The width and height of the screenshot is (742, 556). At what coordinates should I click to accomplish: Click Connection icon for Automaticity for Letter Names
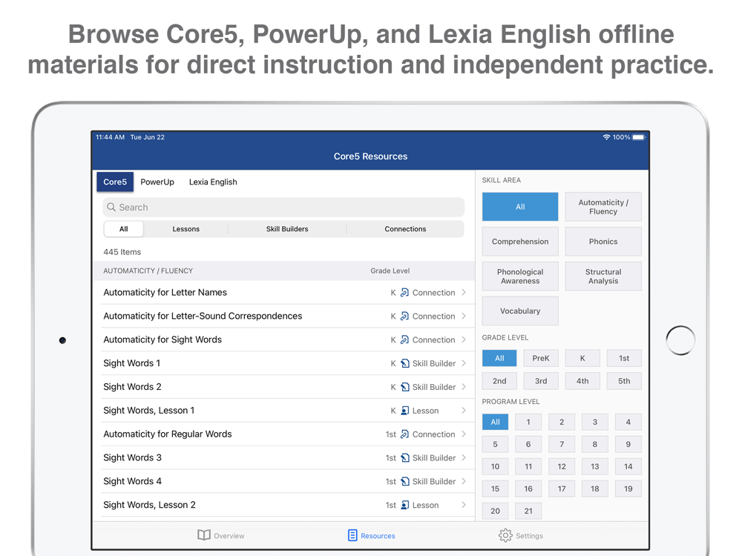pos(404,293)
